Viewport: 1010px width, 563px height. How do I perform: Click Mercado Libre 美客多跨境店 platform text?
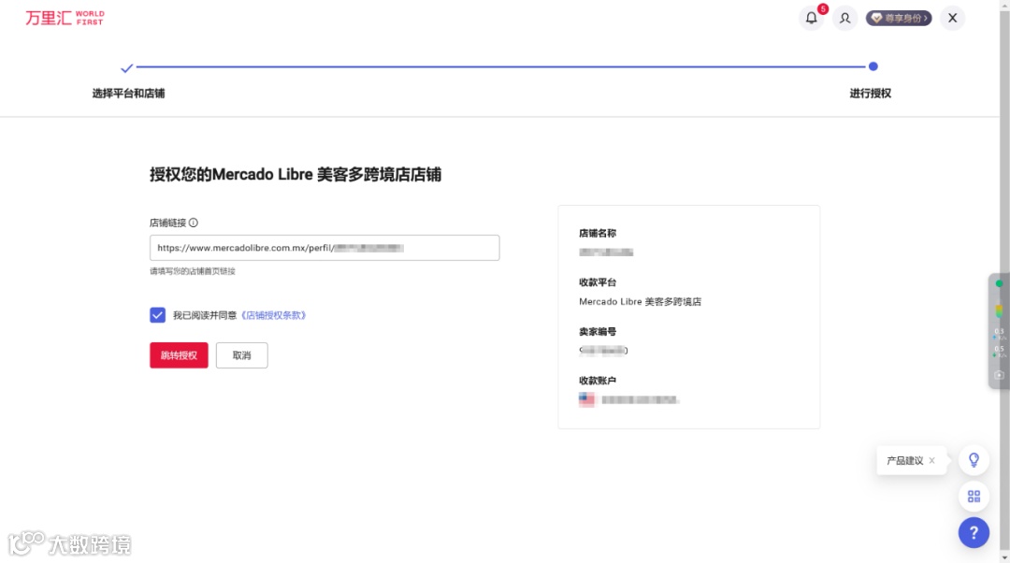(640, 301)
